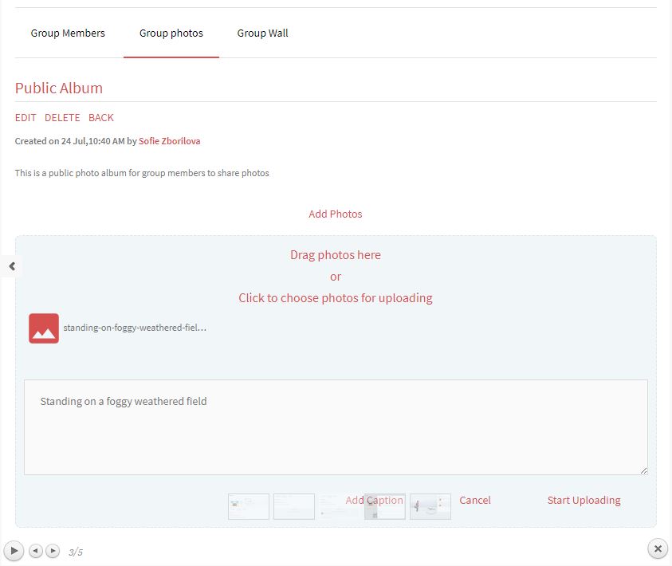This screenshot has width=672, height=566.
Task: Switch to the Group Members tab
Action: coord(68,33)
